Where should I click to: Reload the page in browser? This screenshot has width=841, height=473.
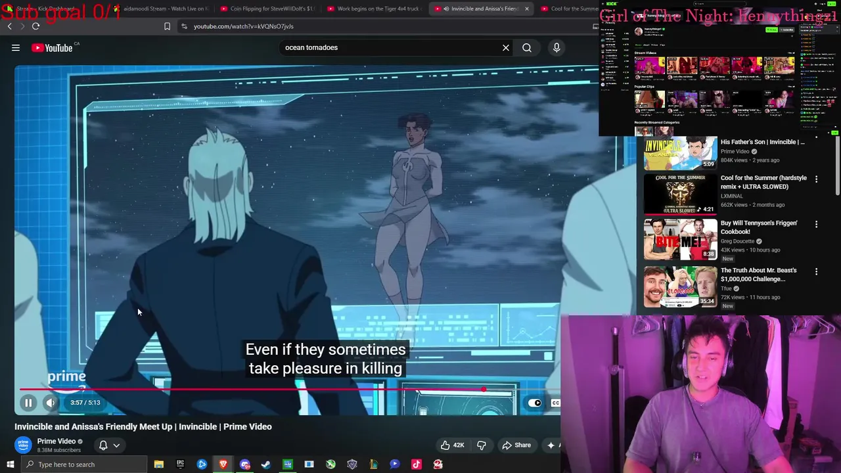[x=35, y=26]
